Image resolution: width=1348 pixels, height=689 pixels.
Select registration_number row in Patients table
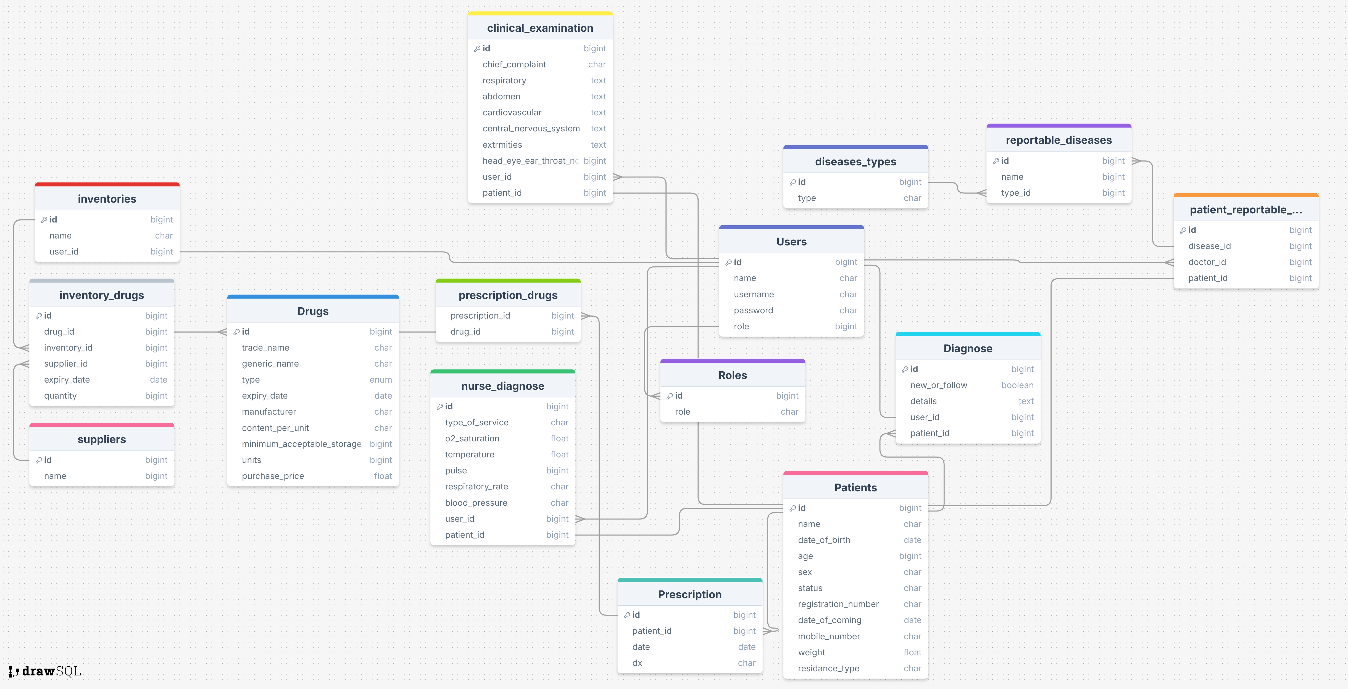tap(838, 604)
